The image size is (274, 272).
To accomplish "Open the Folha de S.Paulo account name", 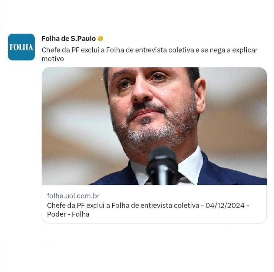I will tap(69, 39).
